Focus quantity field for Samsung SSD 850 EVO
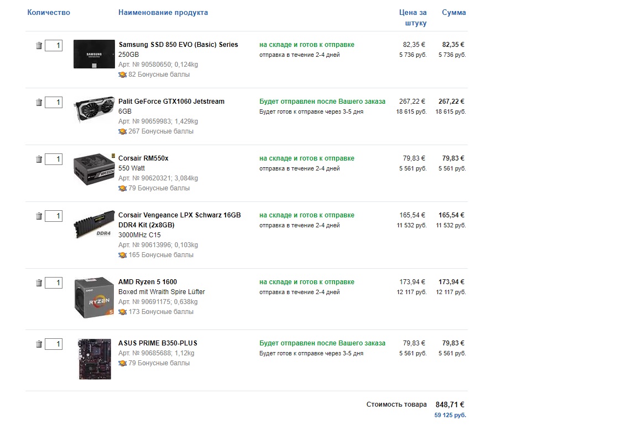The height and width of the screenshot is (426, 637). 54,45
